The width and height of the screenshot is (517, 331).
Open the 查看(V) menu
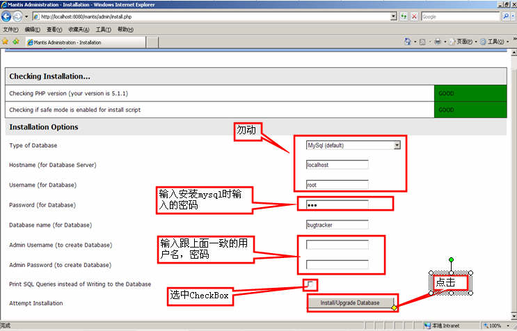point(54,30)
